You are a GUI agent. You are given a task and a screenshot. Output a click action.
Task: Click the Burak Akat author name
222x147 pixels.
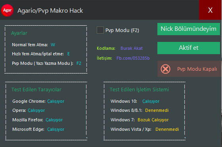pyautogui.click(x=132, y=48)
